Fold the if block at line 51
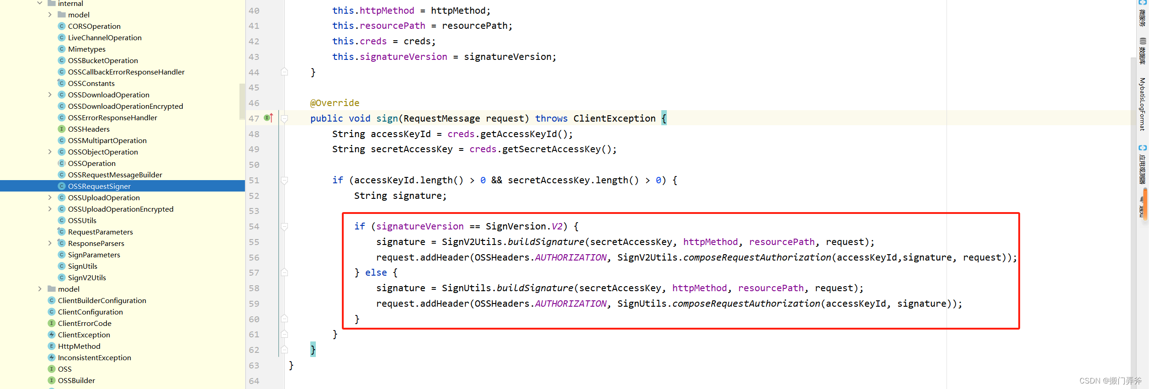The height and width of the screenshot is (389, 1149). (284, 180)
